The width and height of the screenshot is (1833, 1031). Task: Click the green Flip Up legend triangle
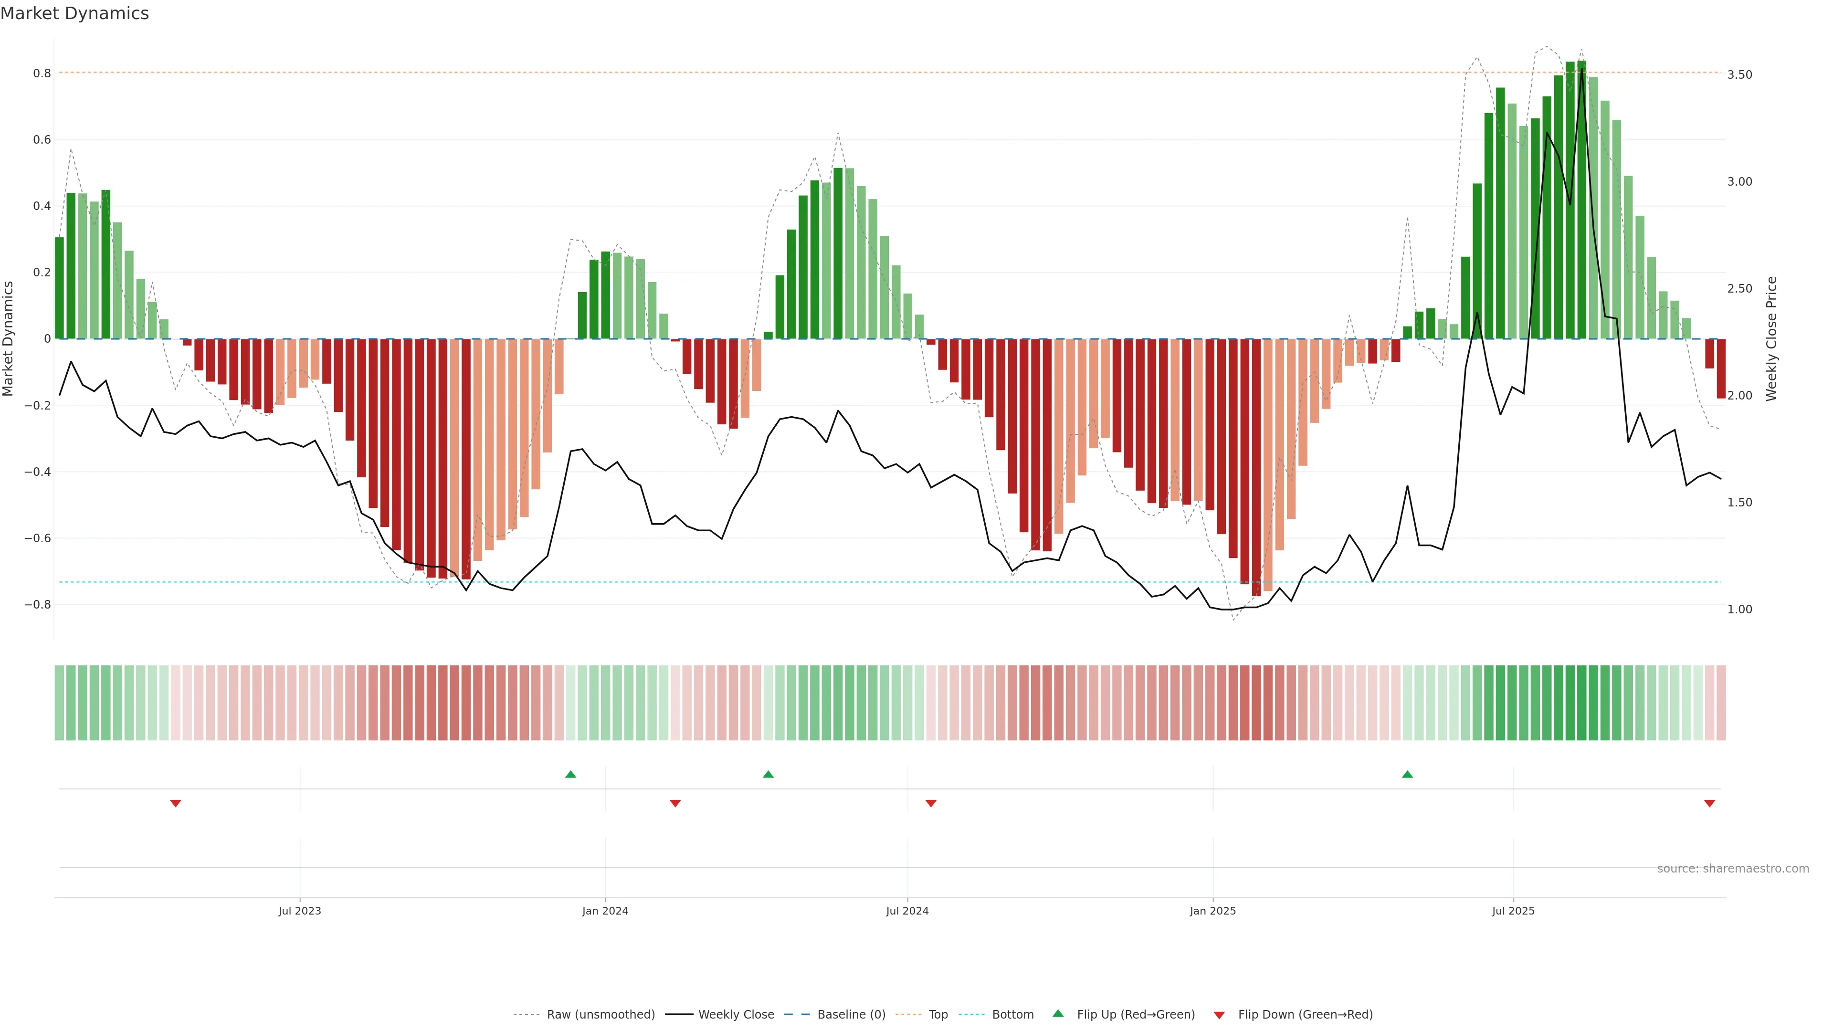1058,1013
